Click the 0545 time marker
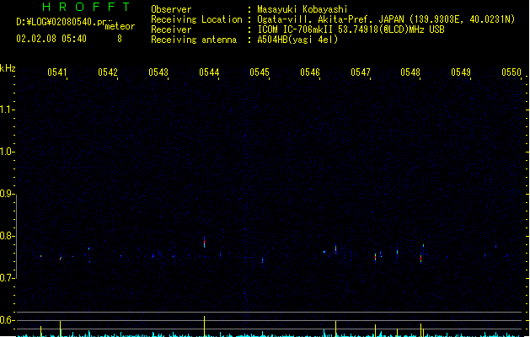Image resolution: width=530 pixels, height=337 pixels. pos(260,72)
